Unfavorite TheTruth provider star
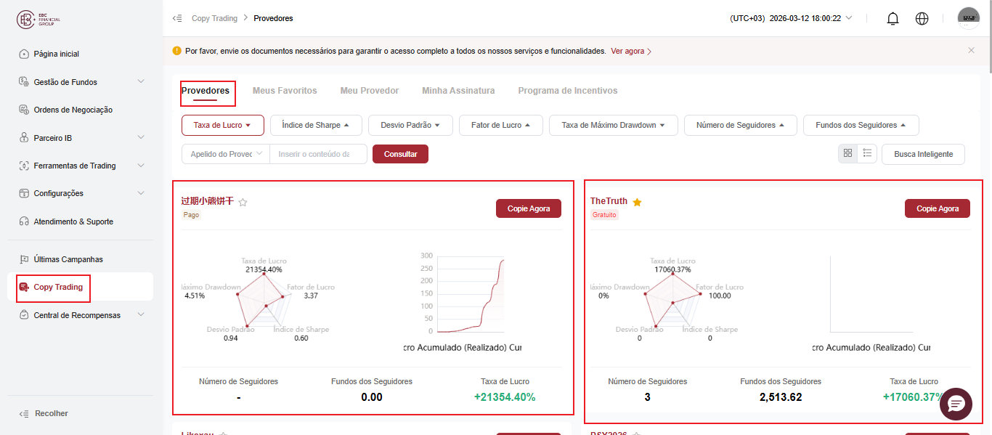Image resolution: width=992 pixels, height=435 pixels. 637,202
